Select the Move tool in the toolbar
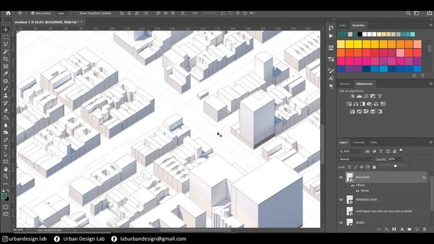 pos(5,30)
